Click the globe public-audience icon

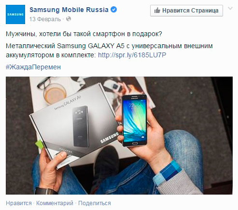[69, 19]
